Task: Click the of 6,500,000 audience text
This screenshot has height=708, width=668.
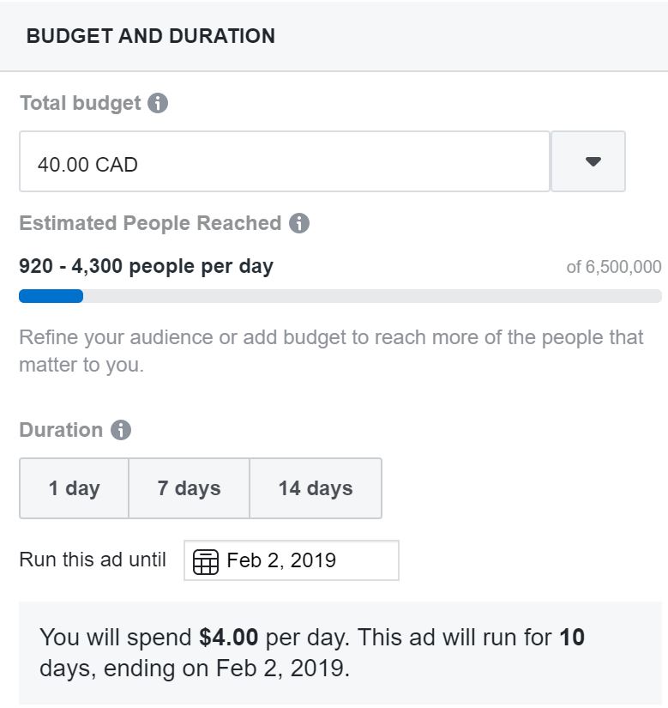Action: (614, 267)
